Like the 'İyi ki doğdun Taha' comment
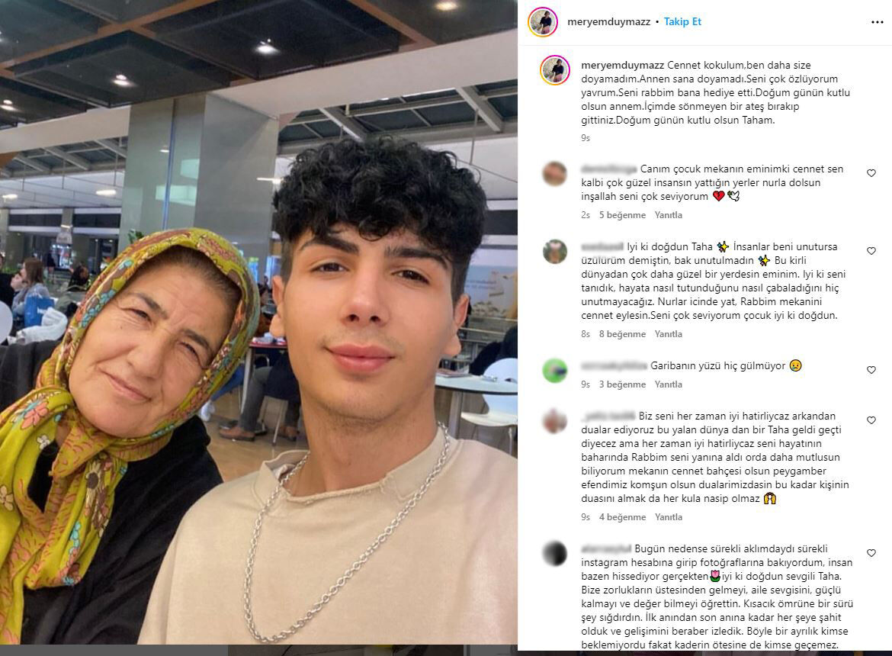The image size is (892, 656). coord(871,251)
